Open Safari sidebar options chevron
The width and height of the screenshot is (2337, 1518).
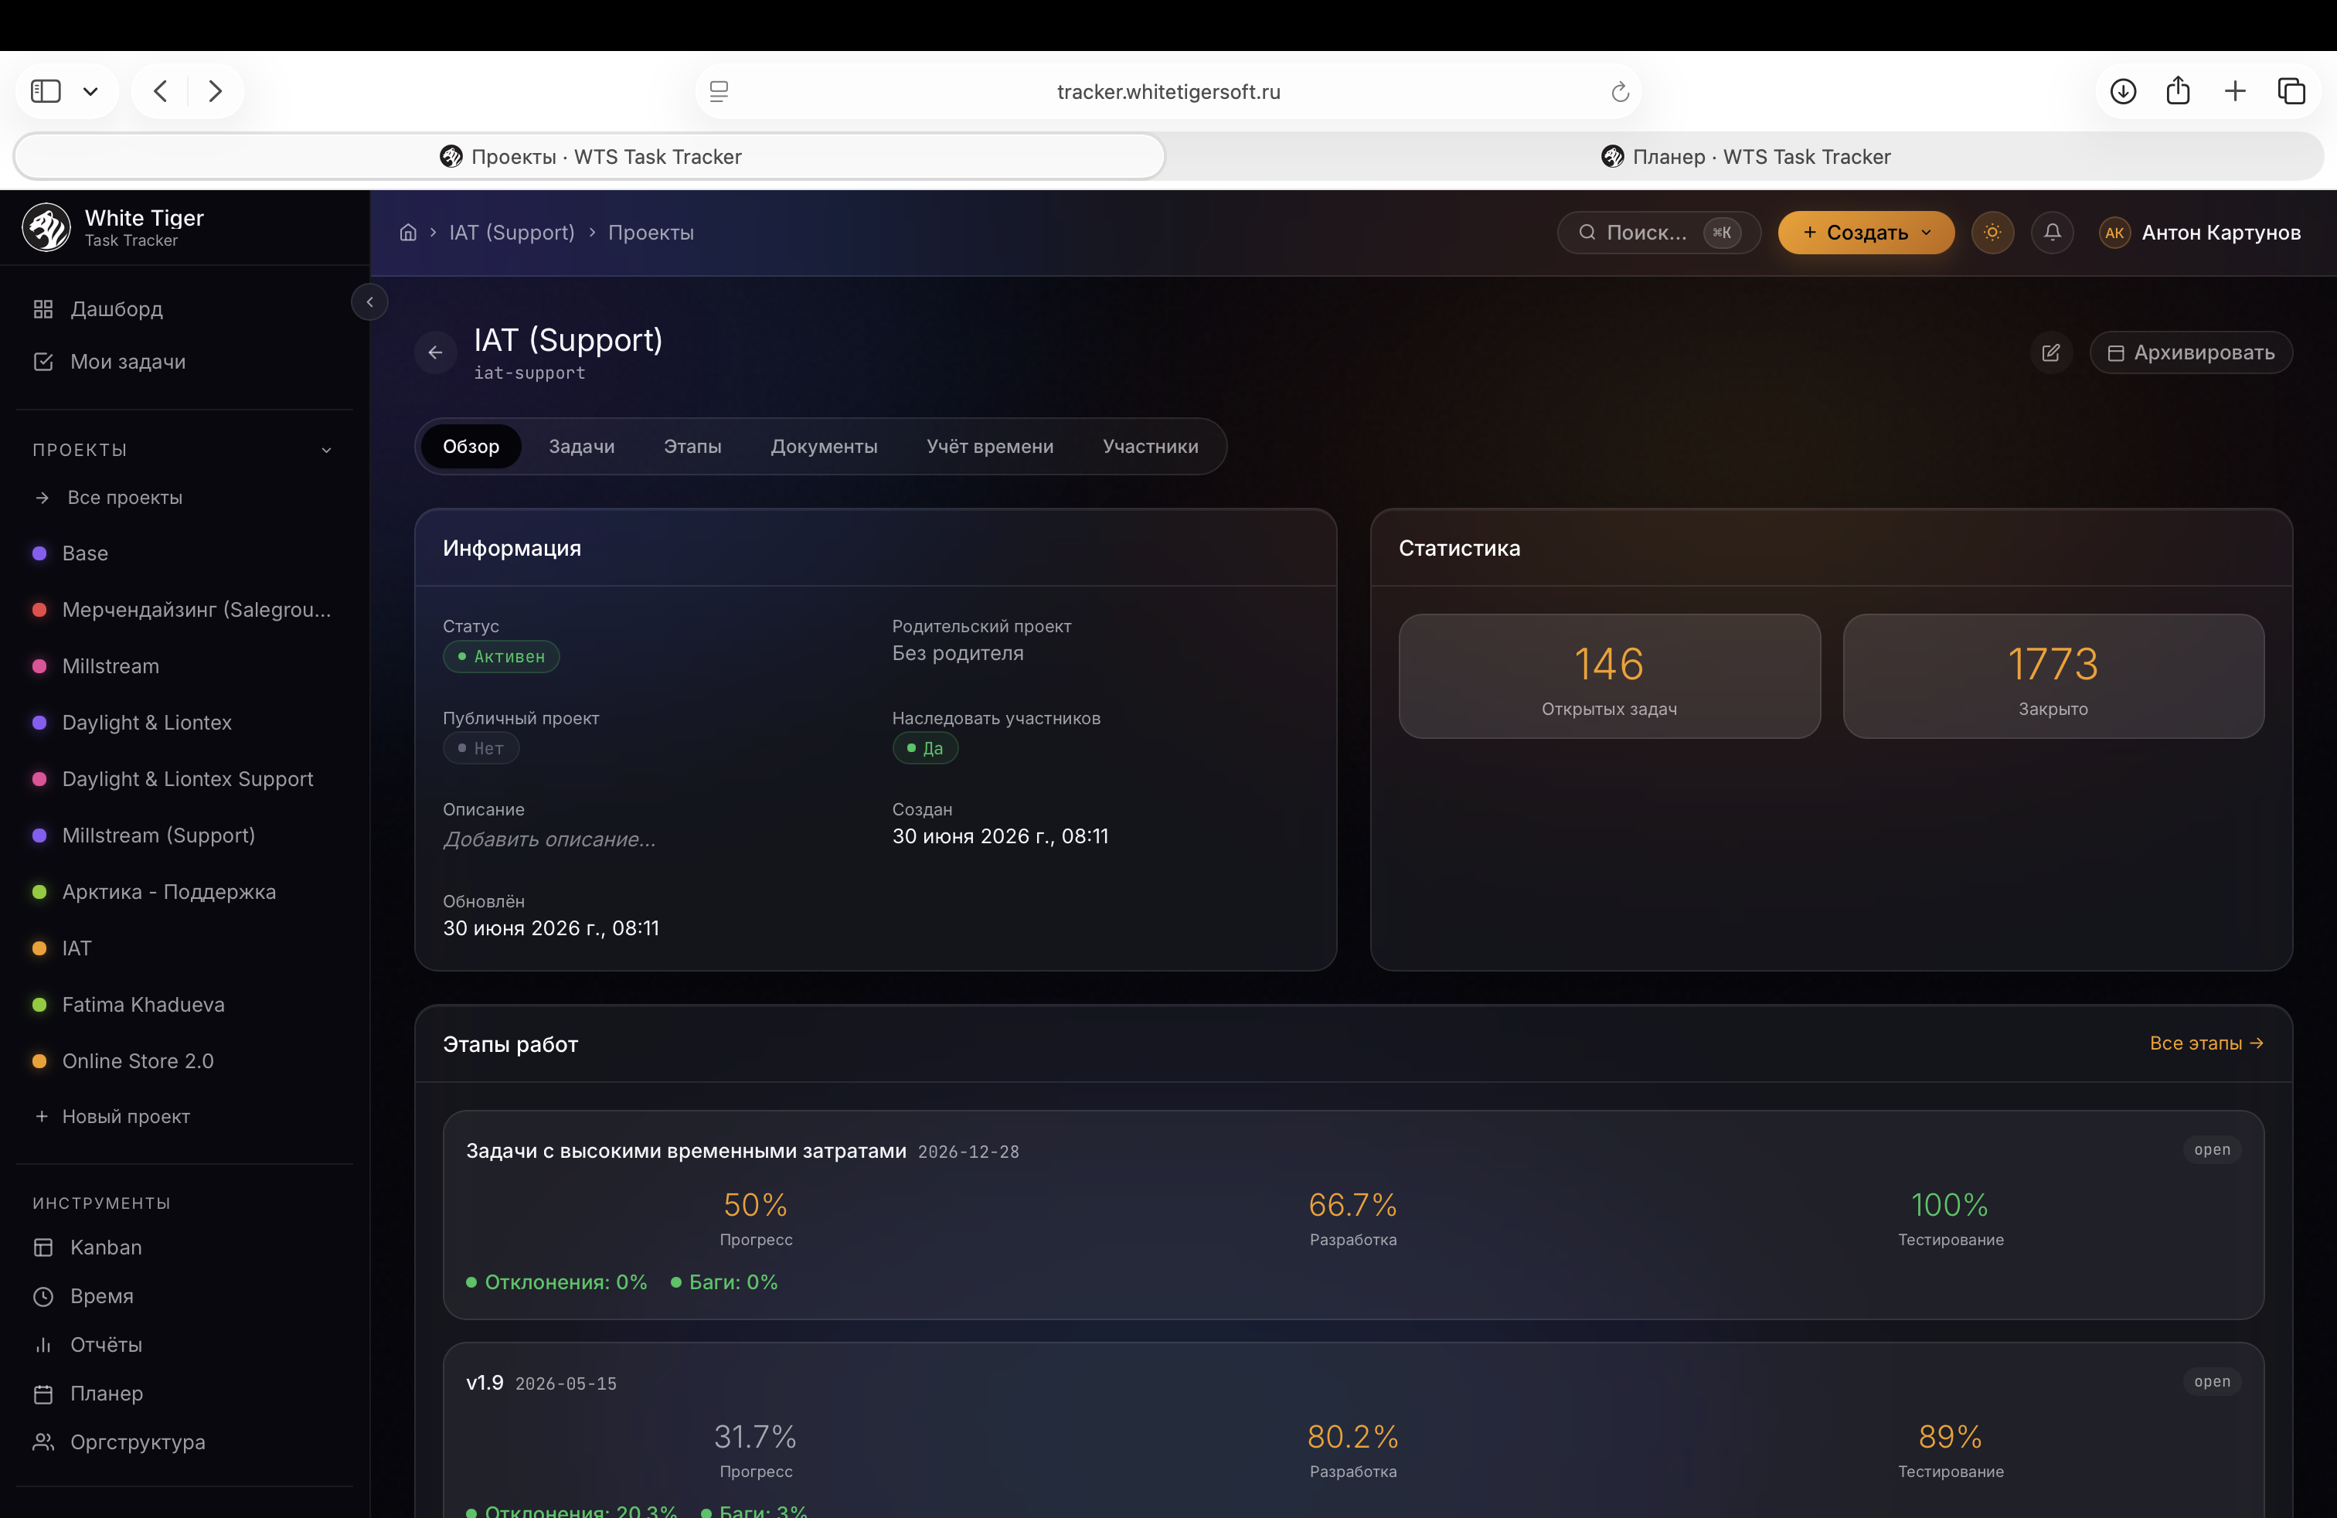[90, 91]
